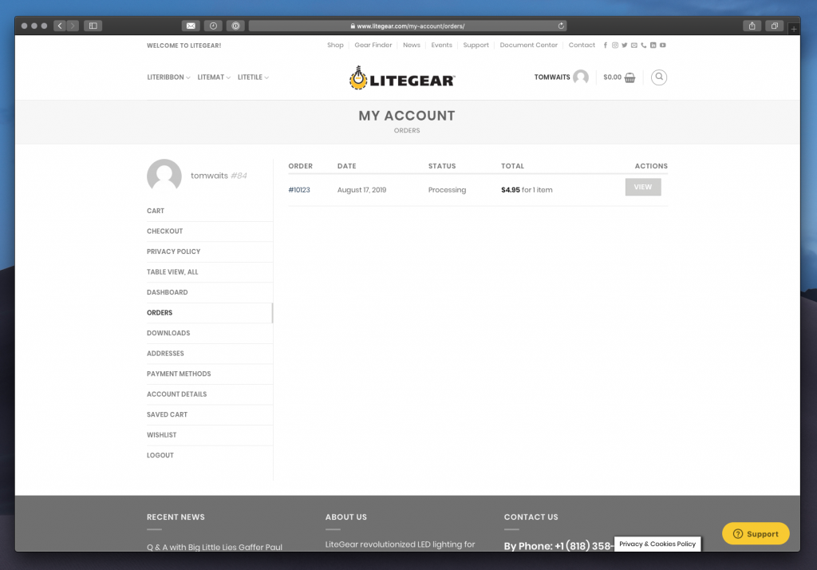This screenshot has width=817, height=570.
Task: Expand the LITEMAT dropdown menu
Action: coord(214,77)
